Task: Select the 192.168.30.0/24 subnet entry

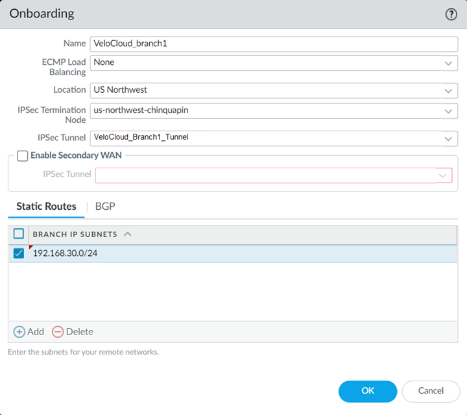Action: (64, 253)
